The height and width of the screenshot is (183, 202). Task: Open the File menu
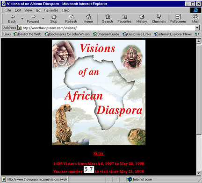(8, 10)
